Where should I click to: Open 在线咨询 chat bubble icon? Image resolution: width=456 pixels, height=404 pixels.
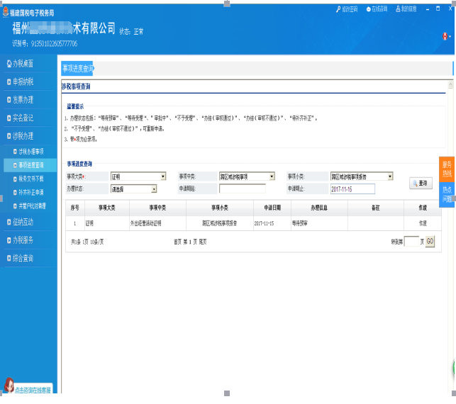click(x=369, y=9)
